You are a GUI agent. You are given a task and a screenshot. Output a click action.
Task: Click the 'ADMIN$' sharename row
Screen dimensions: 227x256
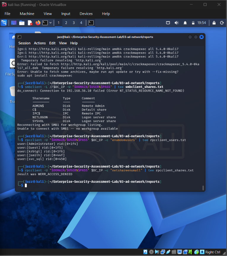pos(68,106)
